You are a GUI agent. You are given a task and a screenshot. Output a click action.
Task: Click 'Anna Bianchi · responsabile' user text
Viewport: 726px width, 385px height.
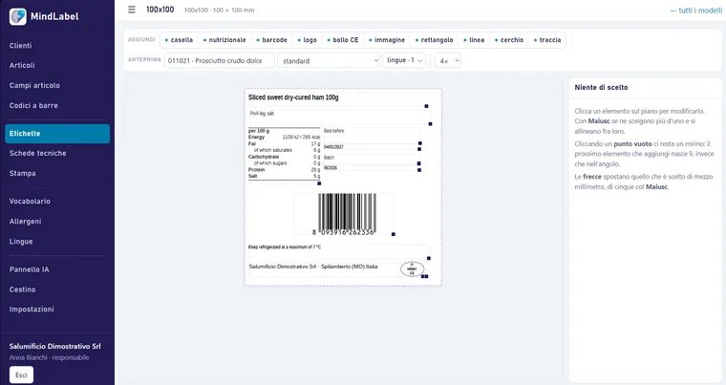[x=49, y=357]
